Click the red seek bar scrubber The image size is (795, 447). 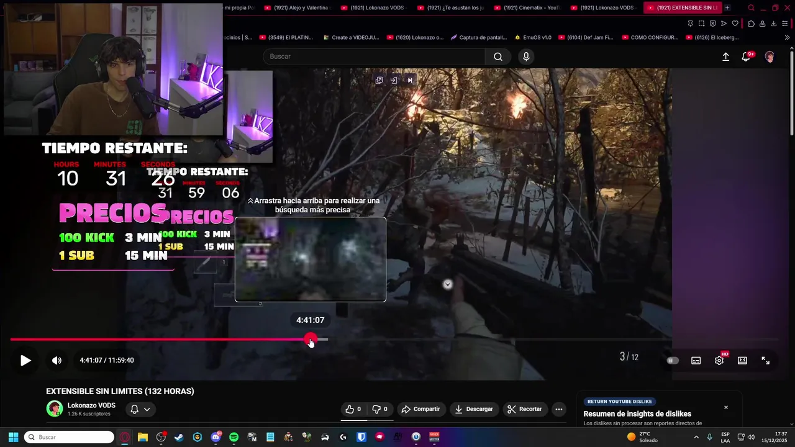click(310, 340)
